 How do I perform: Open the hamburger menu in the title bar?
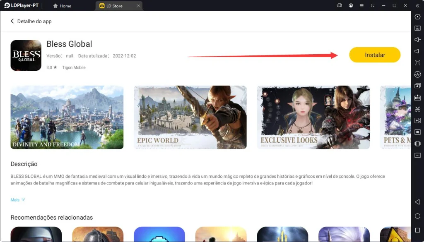[x=362, y=5]
